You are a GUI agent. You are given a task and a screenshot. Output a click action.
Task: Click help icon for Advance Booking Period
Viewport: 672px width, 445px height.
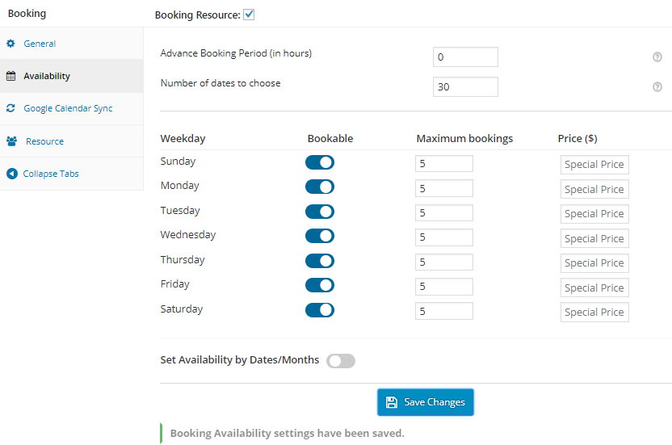click(x=657, y=57)
